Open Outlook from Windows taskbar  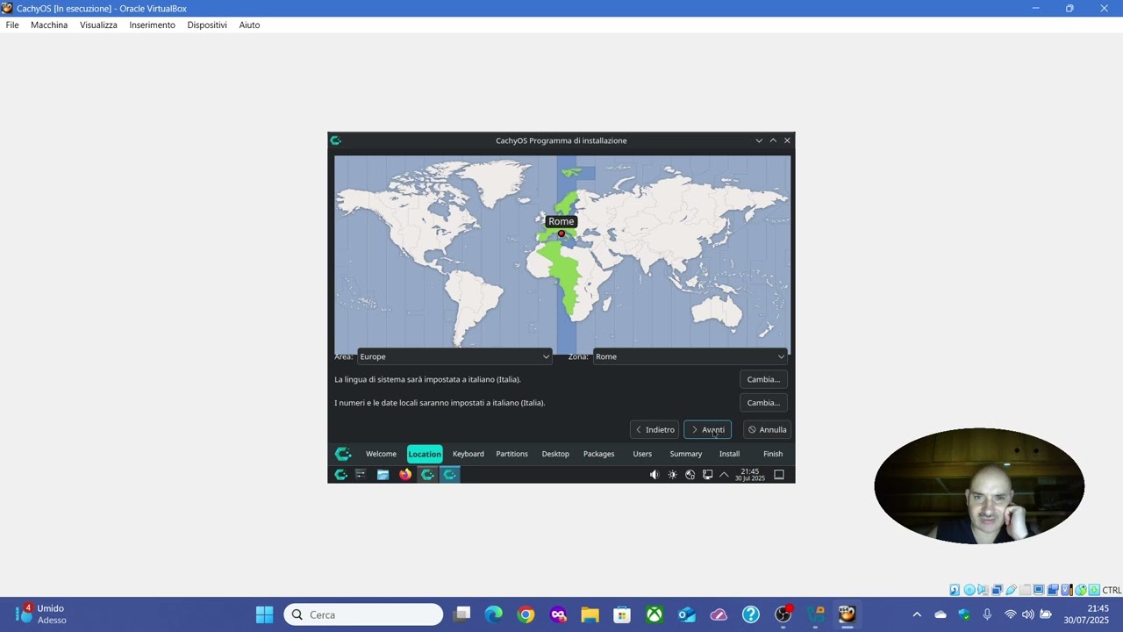point(686,614)
